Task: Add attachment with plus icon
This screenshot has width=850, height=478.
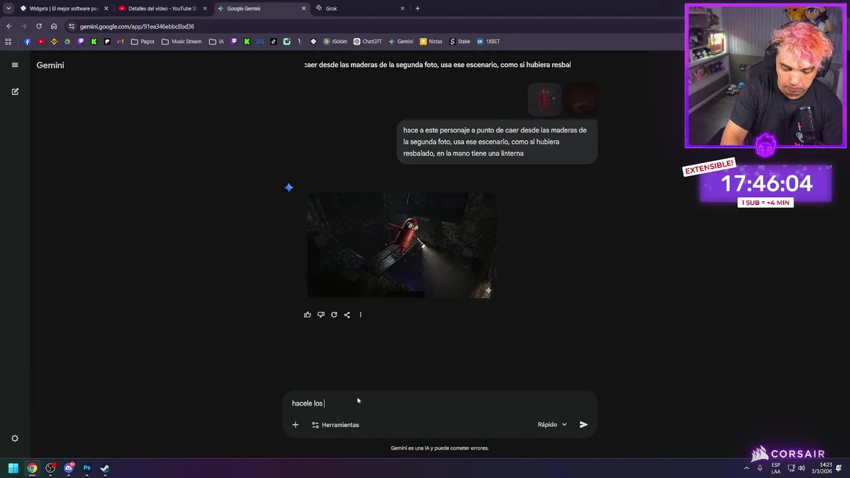Action: click(x=296, y=425)
